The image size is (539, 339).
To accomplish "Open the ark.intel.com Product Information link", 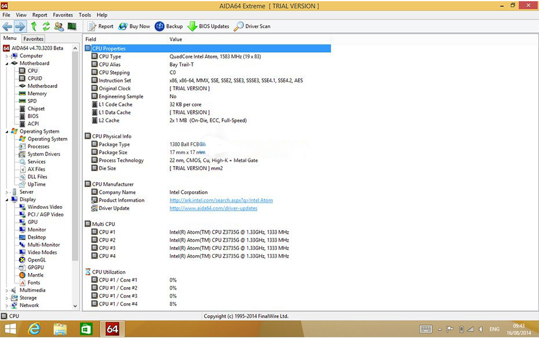I will coord(221,200).
